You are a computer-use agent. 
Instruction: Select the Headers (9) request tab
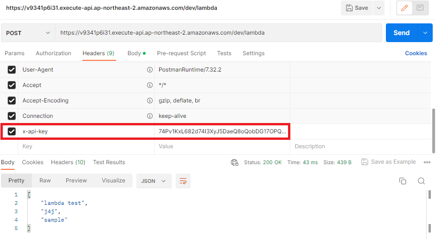(x=98, y=53)
